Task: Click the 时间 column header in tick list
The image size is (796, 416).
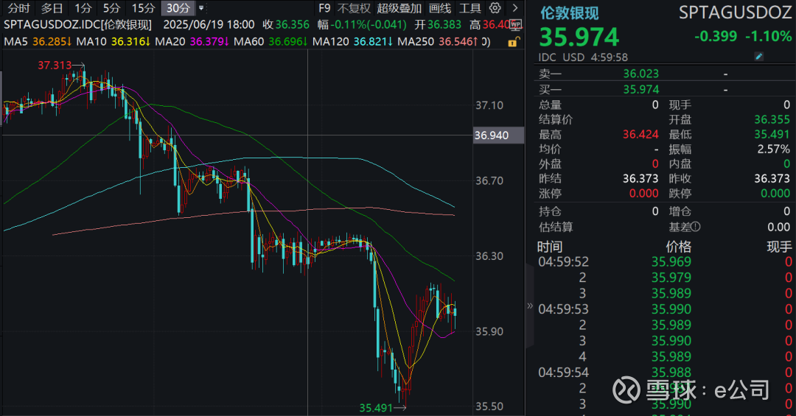Action: (550, 247)
